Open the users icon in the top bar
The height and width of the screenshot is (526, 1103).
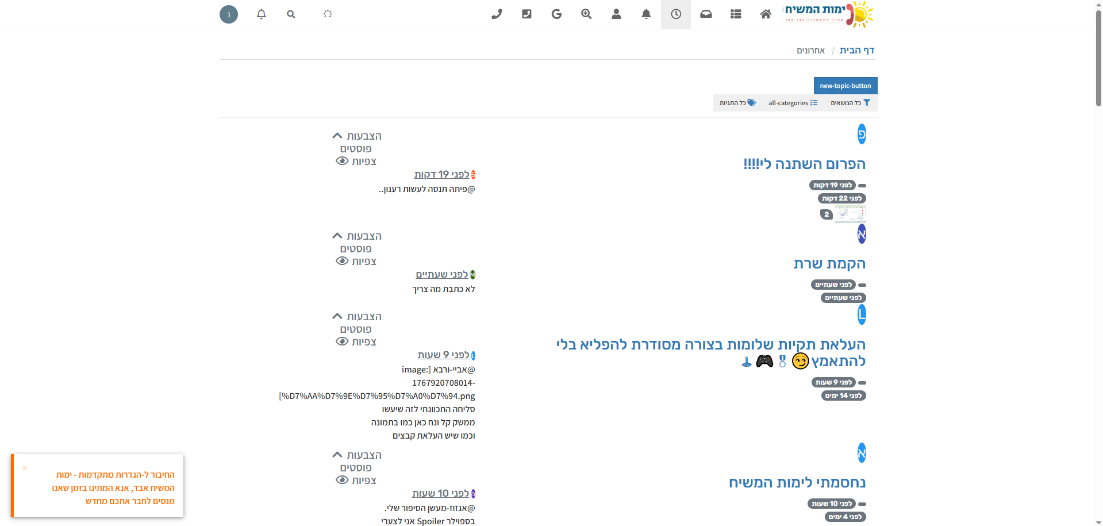coord(616,14)
